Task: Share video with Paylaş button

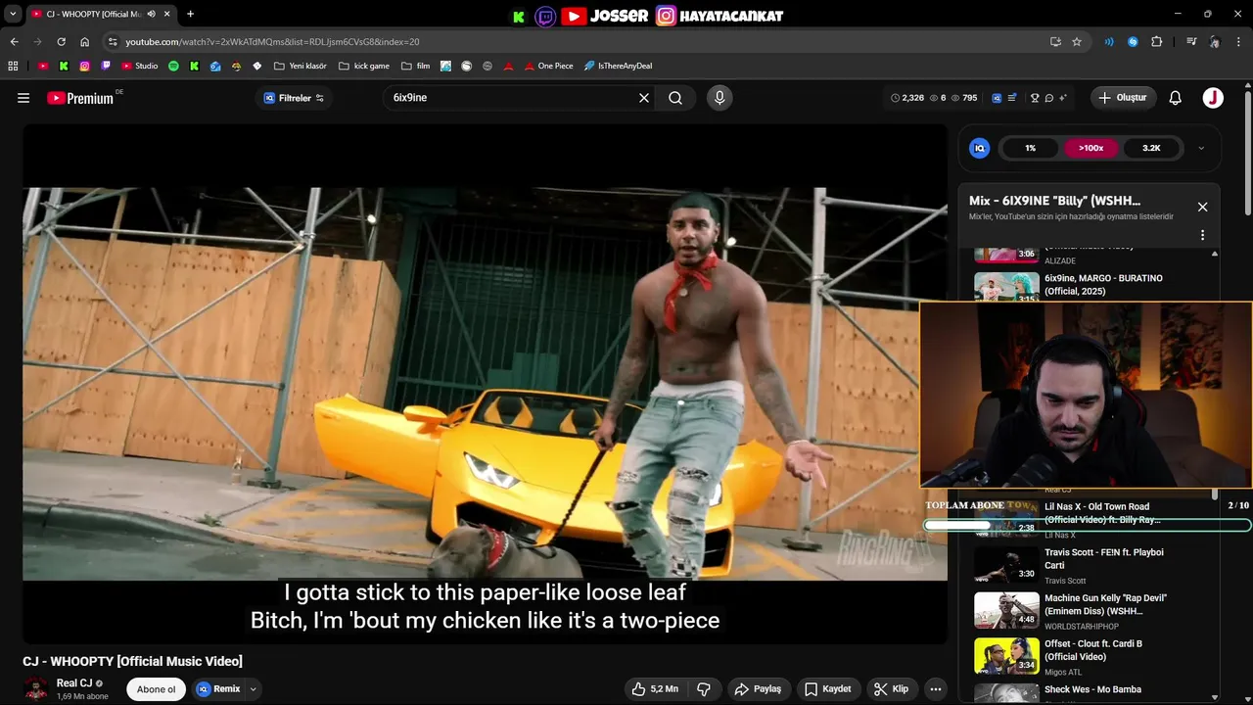Action: point(758,689)
